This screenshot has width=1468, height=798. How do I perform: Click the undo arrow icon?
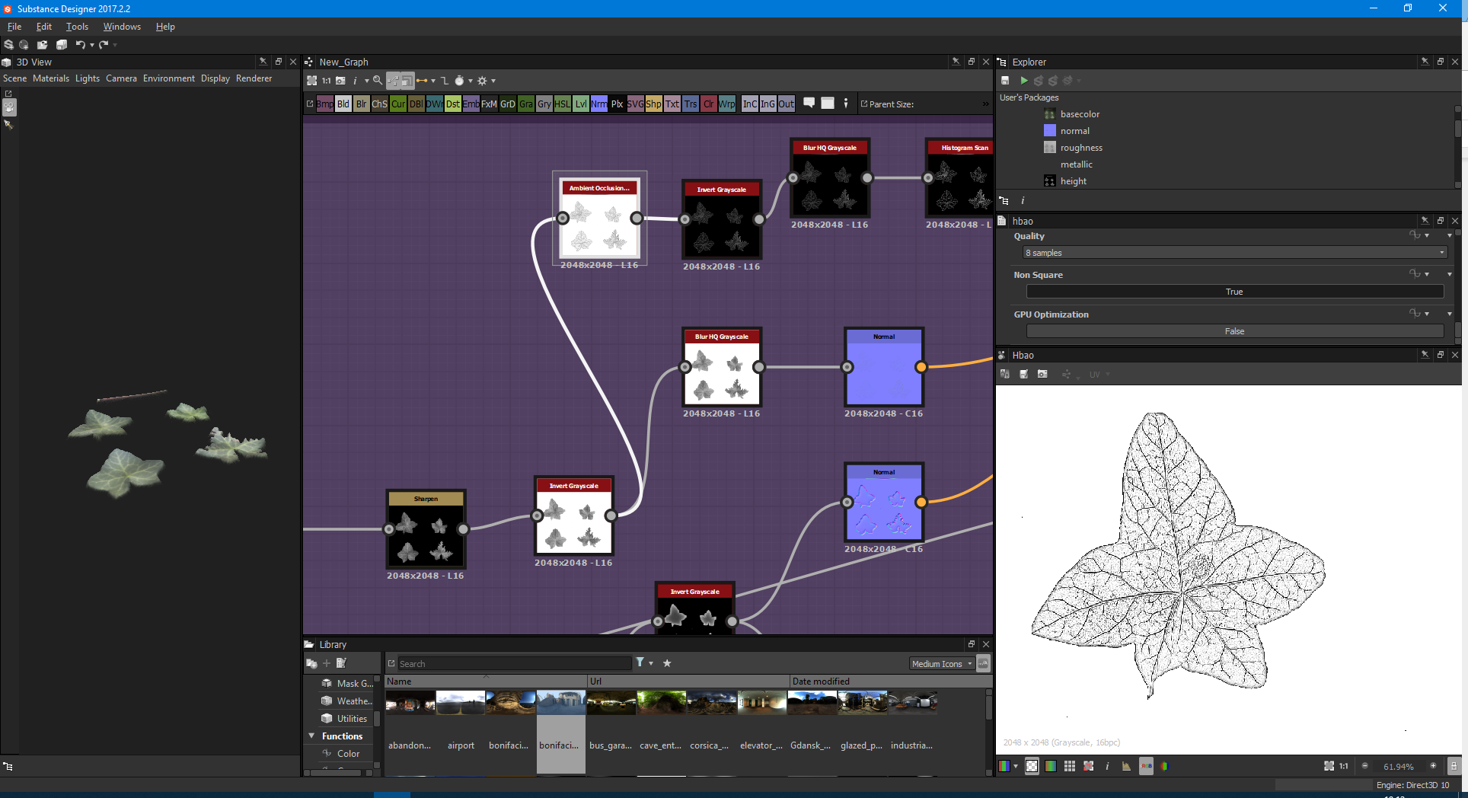click(x=80, y=45)
